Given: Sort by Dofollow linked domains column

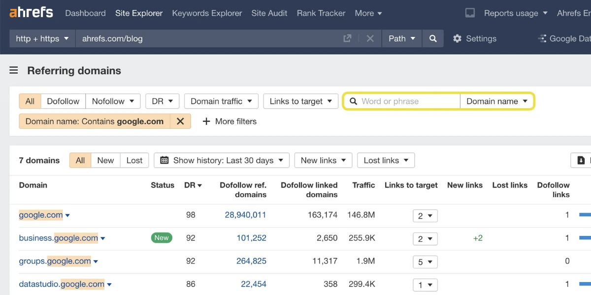Looking at the screenshot, I should tap(309, 190).
